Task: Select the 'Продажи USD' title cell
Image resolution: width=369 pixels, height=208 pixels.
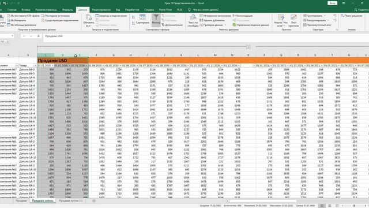Action: click(x=63, y=60)
